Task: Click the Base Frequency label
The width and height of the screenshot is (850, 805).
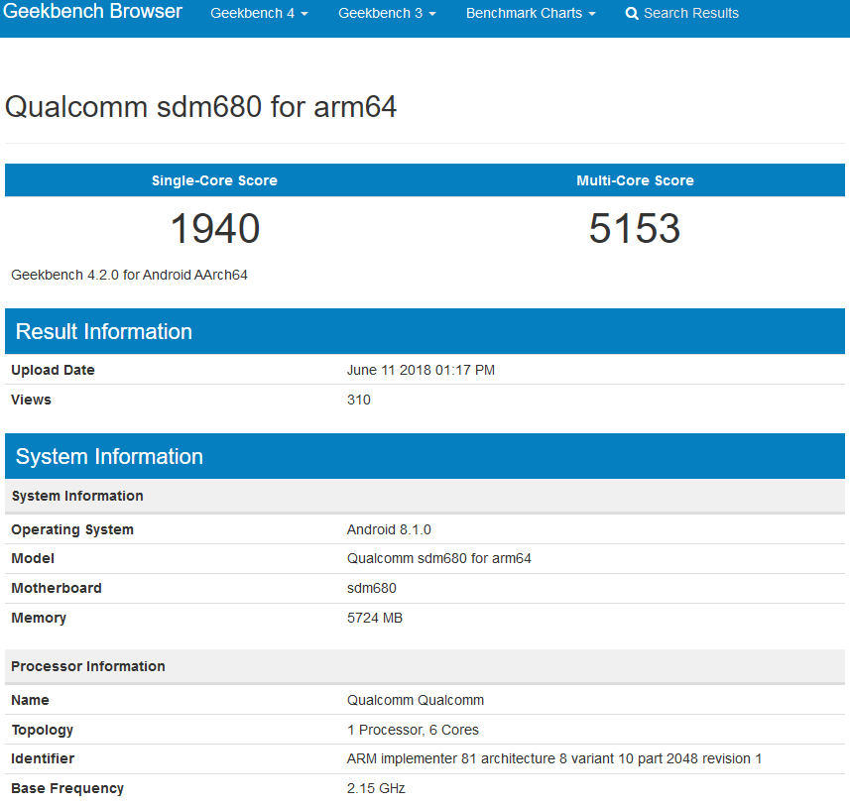Action: point(67,789)
